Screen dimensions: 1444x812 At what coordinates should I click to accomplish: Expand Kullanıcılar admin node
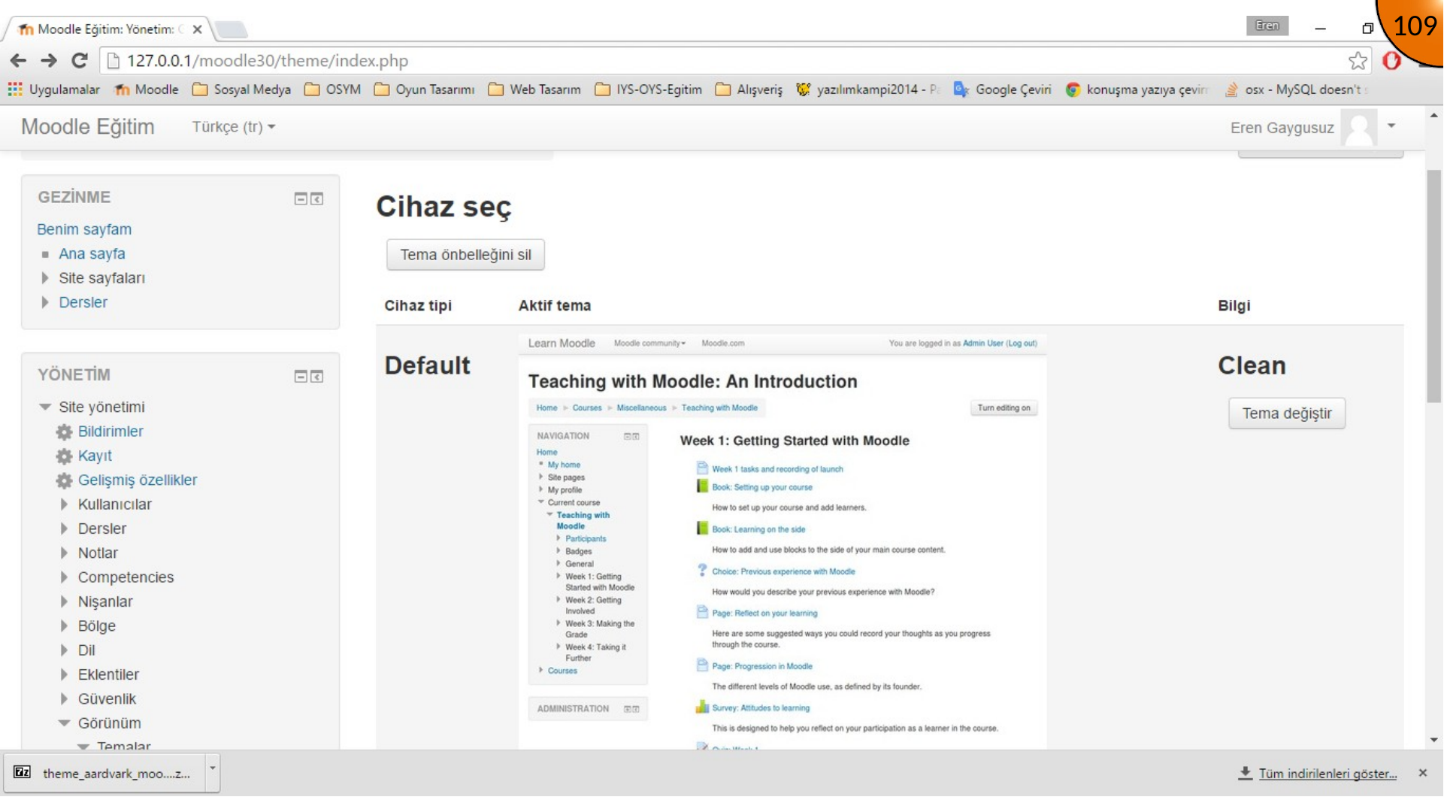pos(64,504)
